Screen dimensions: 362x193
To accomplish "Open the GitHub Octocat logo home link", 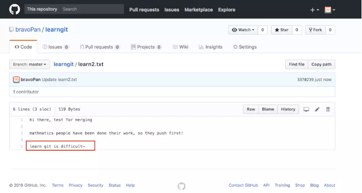I will (x=14, y=9).
